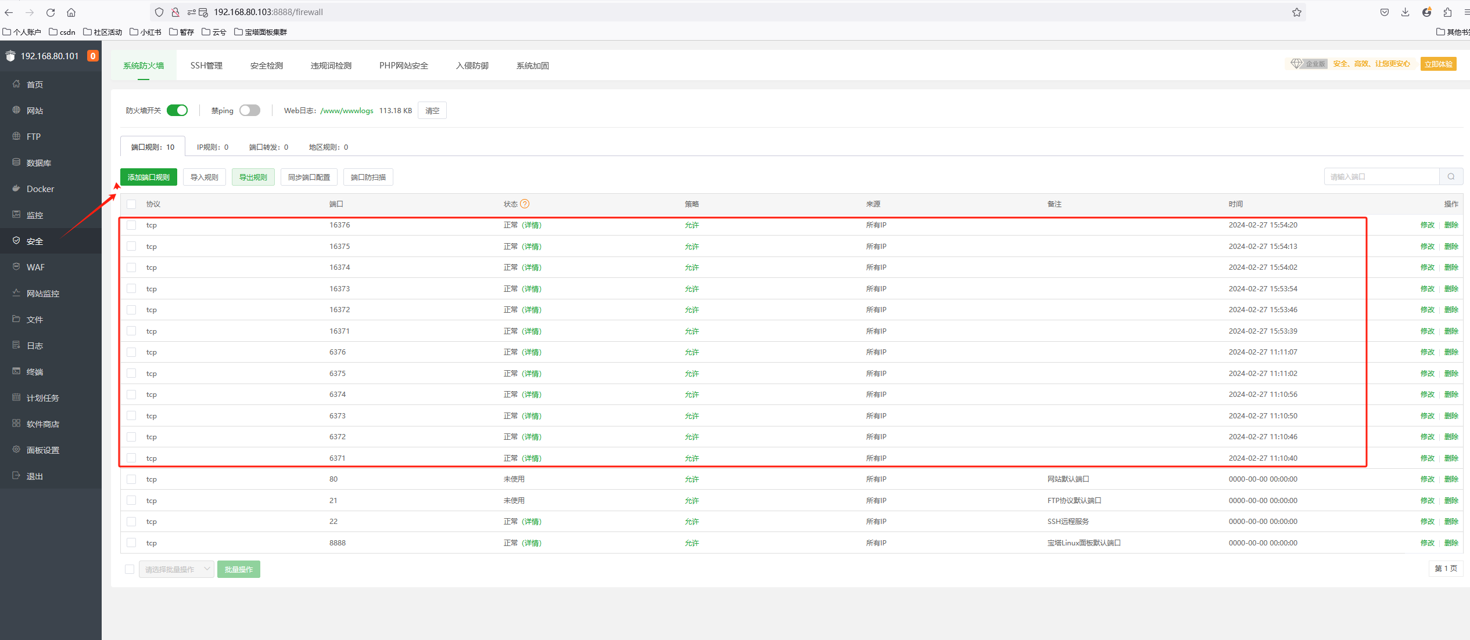Open the 宝塔面板集群 bookmark folder
The width and height of the screenshot is (1470, 640).
click(260, 32)
